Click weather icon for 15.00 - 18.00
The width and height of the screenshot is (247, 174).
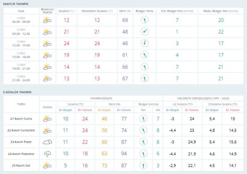coord(47,55)
